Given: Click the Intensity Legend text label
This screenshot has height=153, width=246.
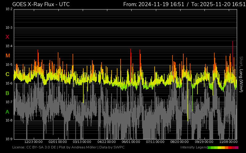Looking at the screenshot, I should pos(194,147).
